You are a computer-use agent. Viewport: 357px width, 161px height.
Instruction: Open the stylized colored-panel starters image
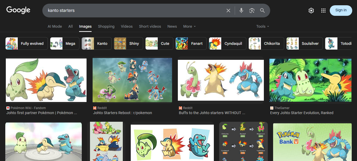click(172, 143)
